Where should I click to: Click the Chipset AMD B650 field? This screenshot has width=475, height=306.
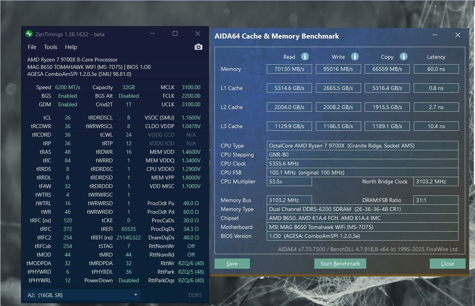[x=363, y=218]
